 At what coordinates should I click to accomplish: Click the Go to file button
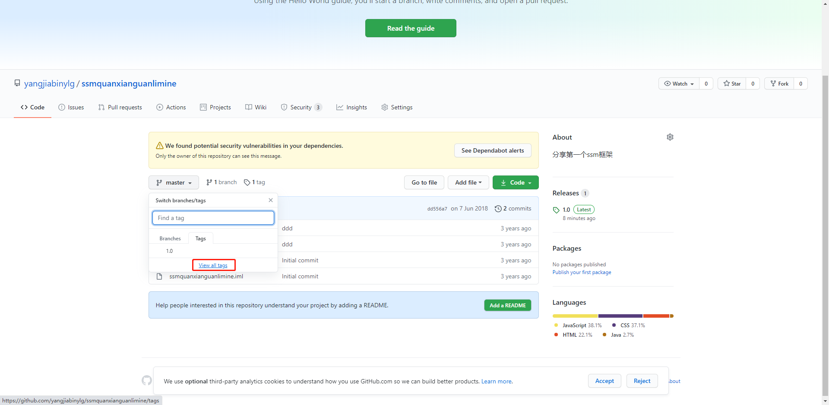pyautogui.click(x=424, y=182)
